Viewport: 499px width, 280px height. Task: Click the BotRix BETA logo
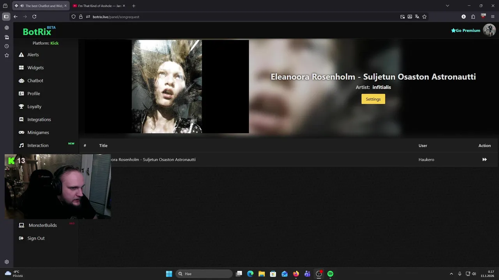coord(39,31)
